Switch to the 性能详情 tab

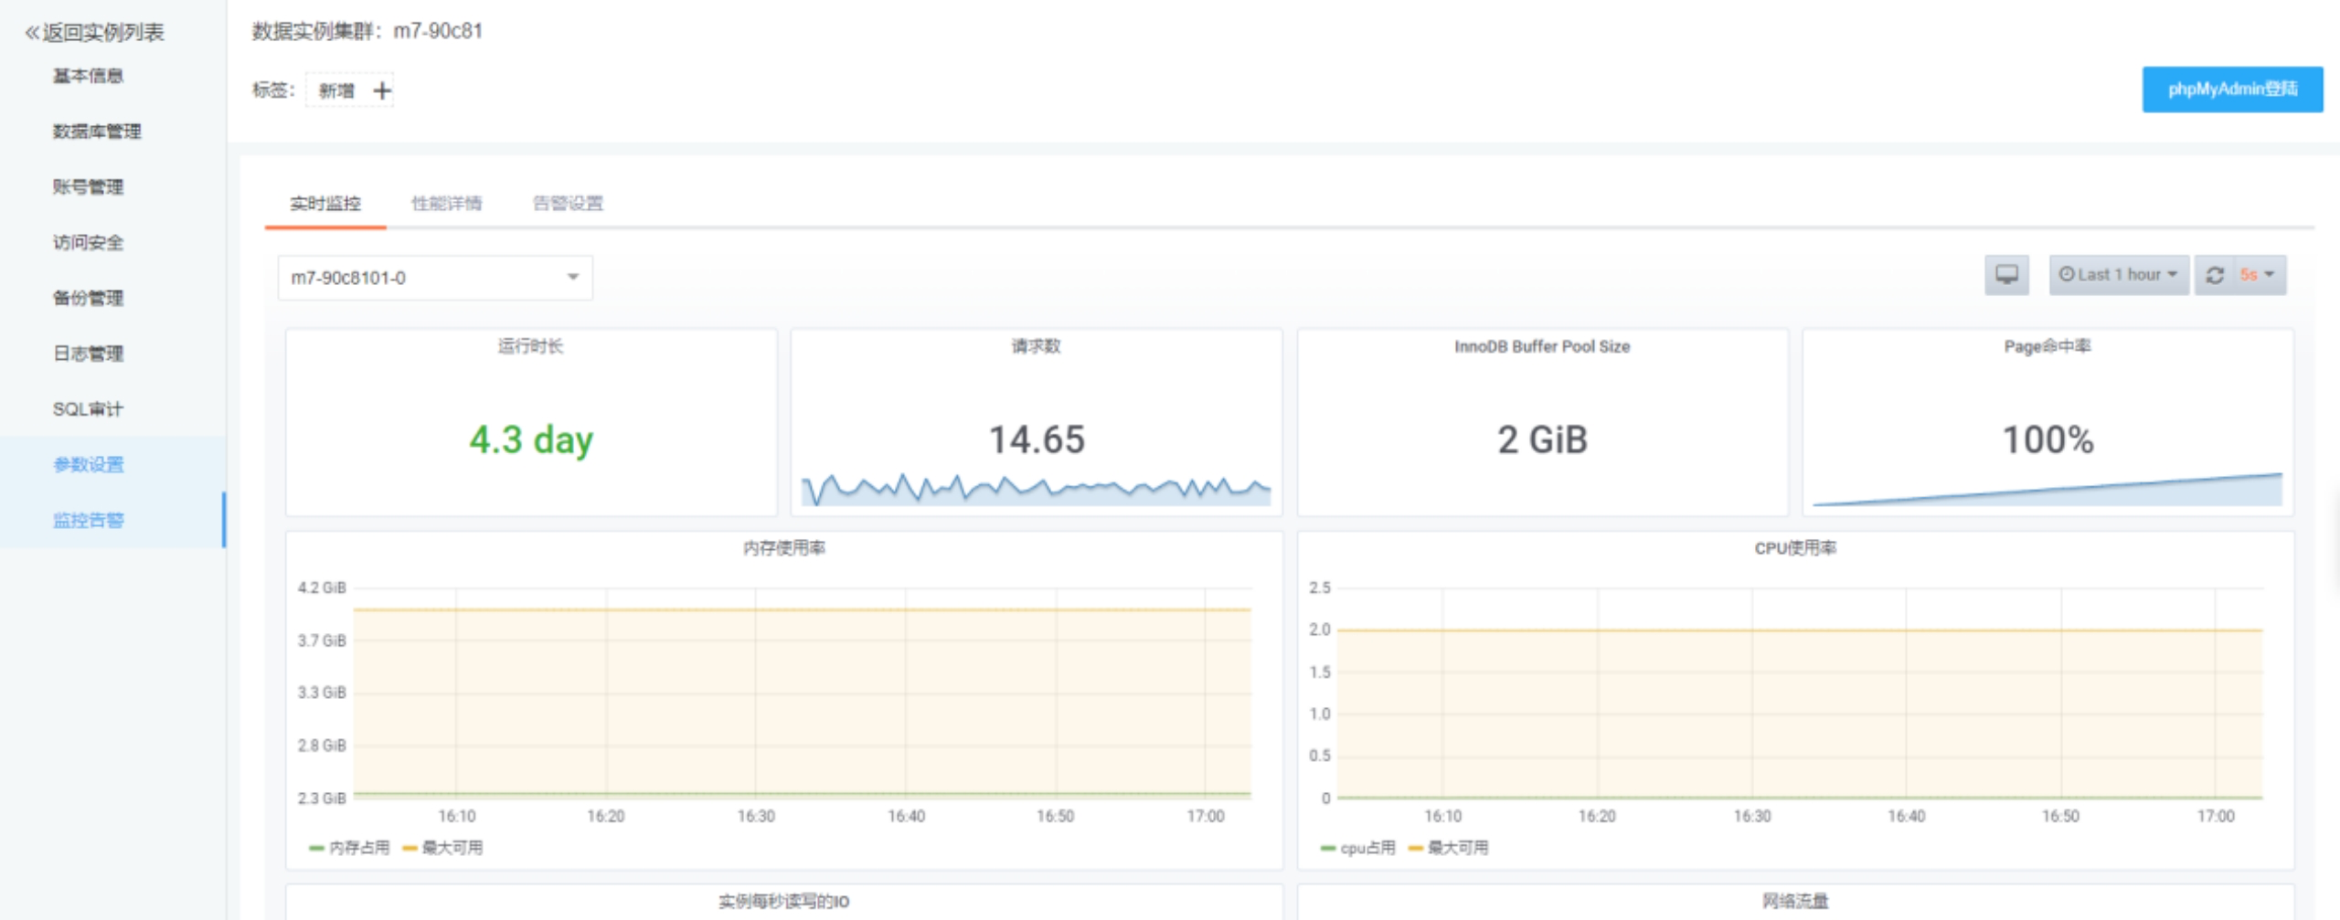point(446,203)
